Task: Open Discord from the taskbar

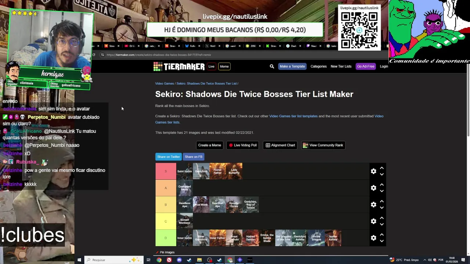Action: coord(179,260)
